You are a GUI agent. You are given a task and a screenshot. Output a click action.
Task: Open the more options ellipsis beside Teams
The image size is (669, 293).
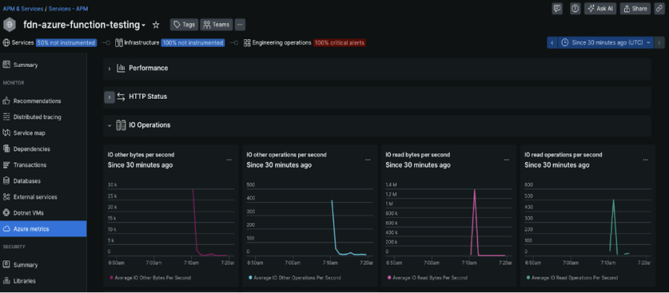[x=240, y=25]
